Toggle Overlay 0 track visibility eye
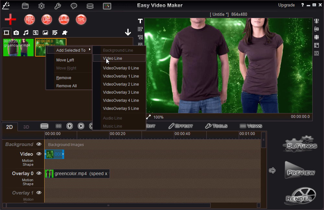 [x=39, y=173]
